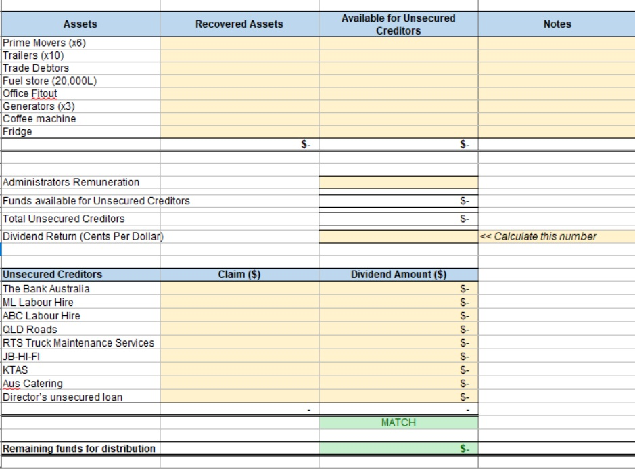The width and height of the screenshot is (635, 469).
Task: Click Remaining funds for distribution label
Action: click(79, 449)
